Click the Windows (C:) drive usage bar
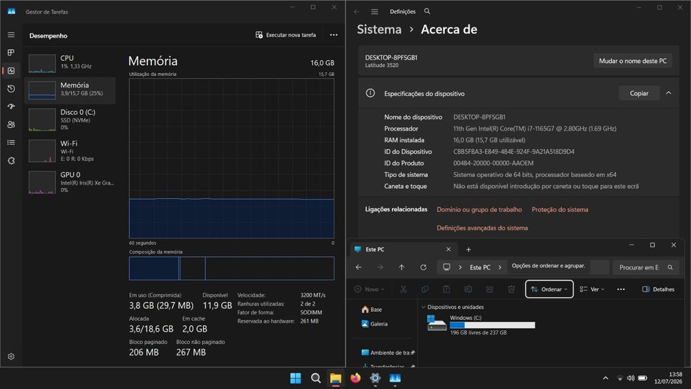This screenshot has width=691, height=389. coord(492,325)
